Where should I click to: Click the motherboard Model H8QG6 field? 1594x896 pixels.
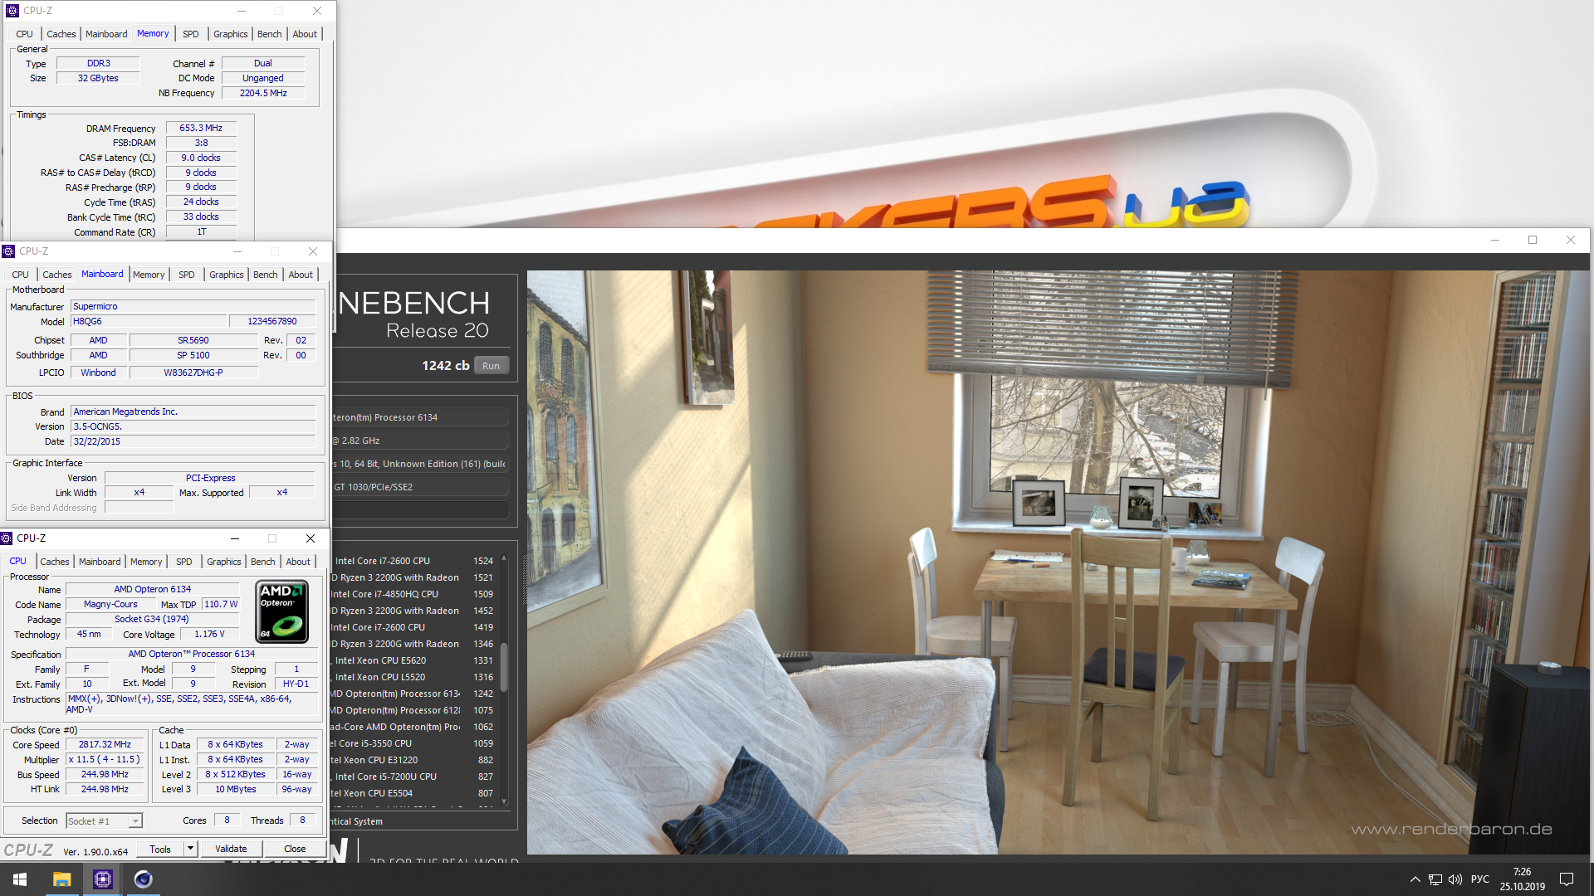[149, 322]
